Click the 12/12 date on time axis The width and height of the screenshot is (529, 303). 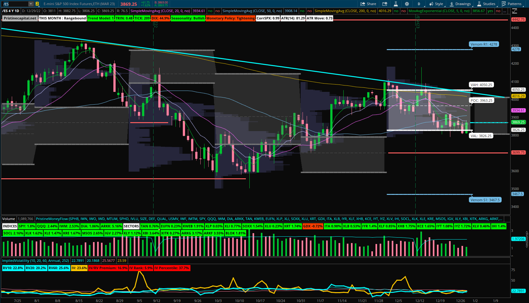420,301
